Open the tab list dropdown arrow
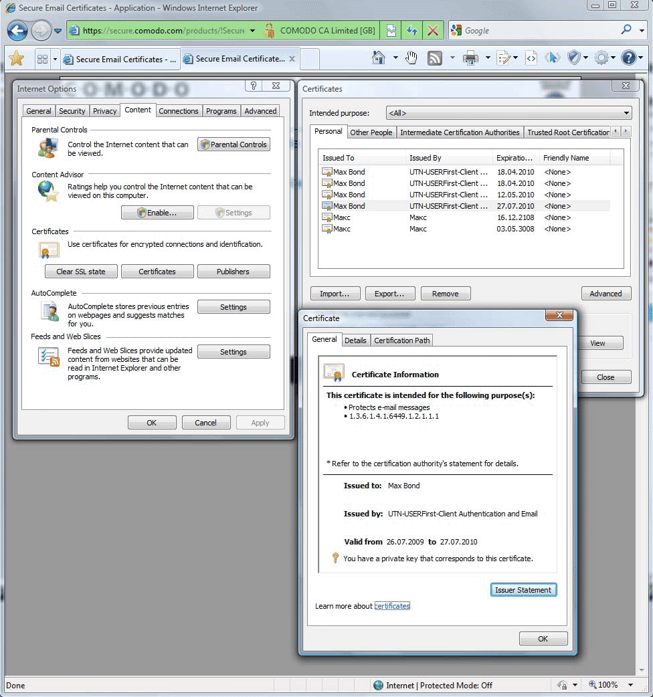 coord(55,59)
